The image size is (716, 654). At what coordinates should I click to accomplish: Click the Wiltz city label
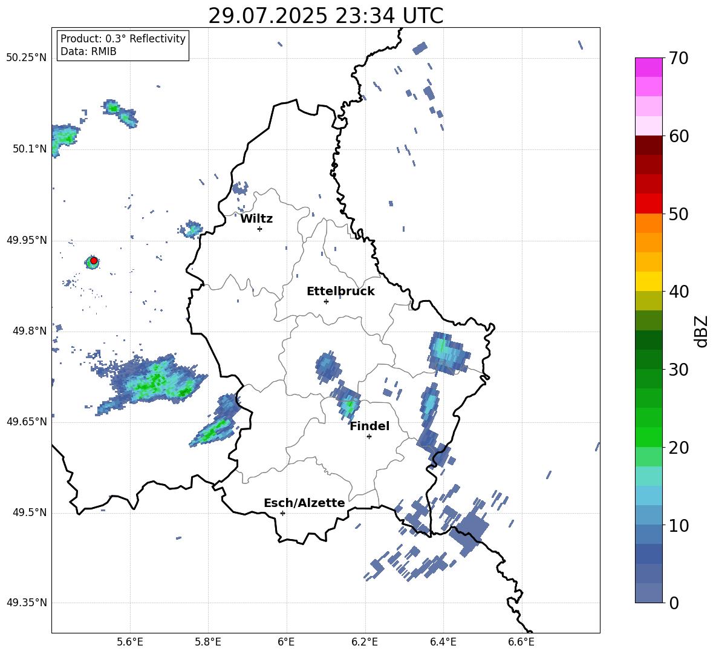click(x=256, y=219)
